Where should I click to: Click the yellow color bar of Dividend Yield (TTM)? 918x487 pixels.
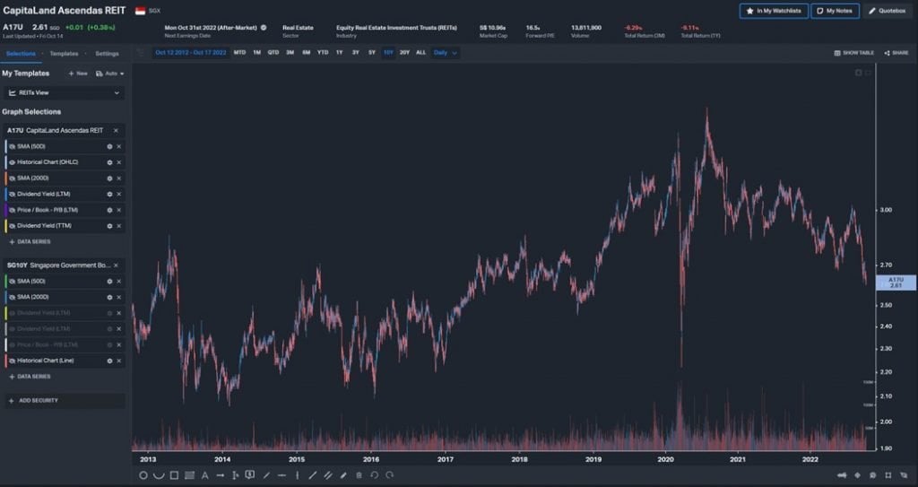point(6,226)
